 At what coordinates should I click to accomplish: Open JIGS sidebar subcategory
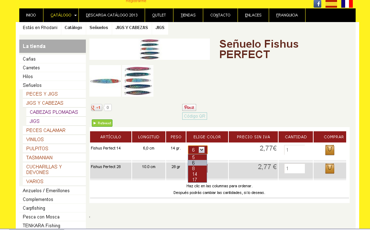point(56,121)
